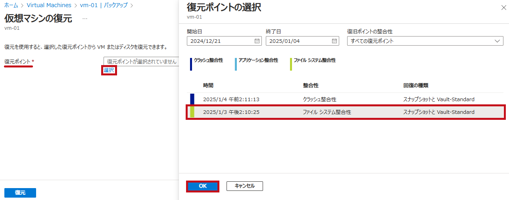Go to Virtual Machines breadcrumb
This screenshot has height=200, width=509.
point(49,5)
